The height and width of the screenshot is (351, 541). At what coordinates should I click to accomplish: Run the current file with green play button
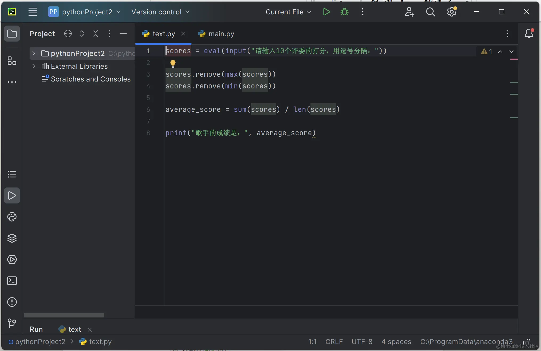[x=326, y=12]
